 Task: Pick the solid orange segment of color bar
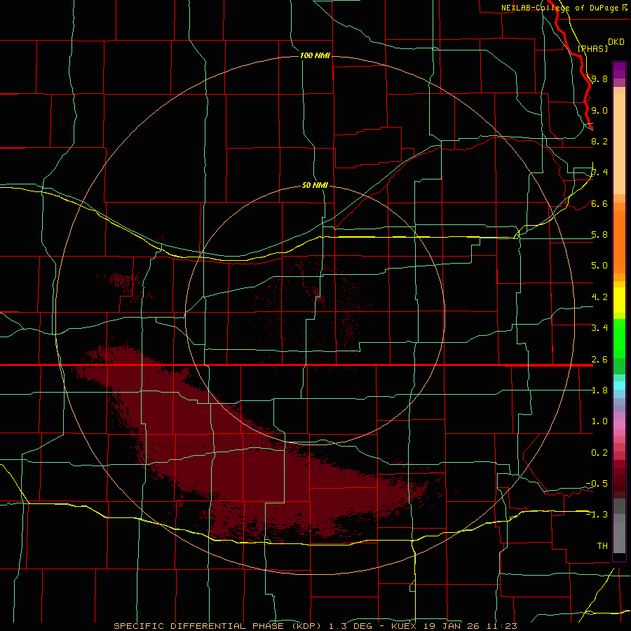pyautogui.click(x=619, y=242)
